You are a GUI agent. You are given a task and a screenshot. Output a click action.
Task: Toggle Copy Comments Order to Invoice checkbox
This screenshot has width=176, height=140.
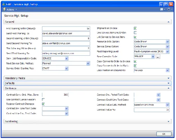click(x=135, y=61)
